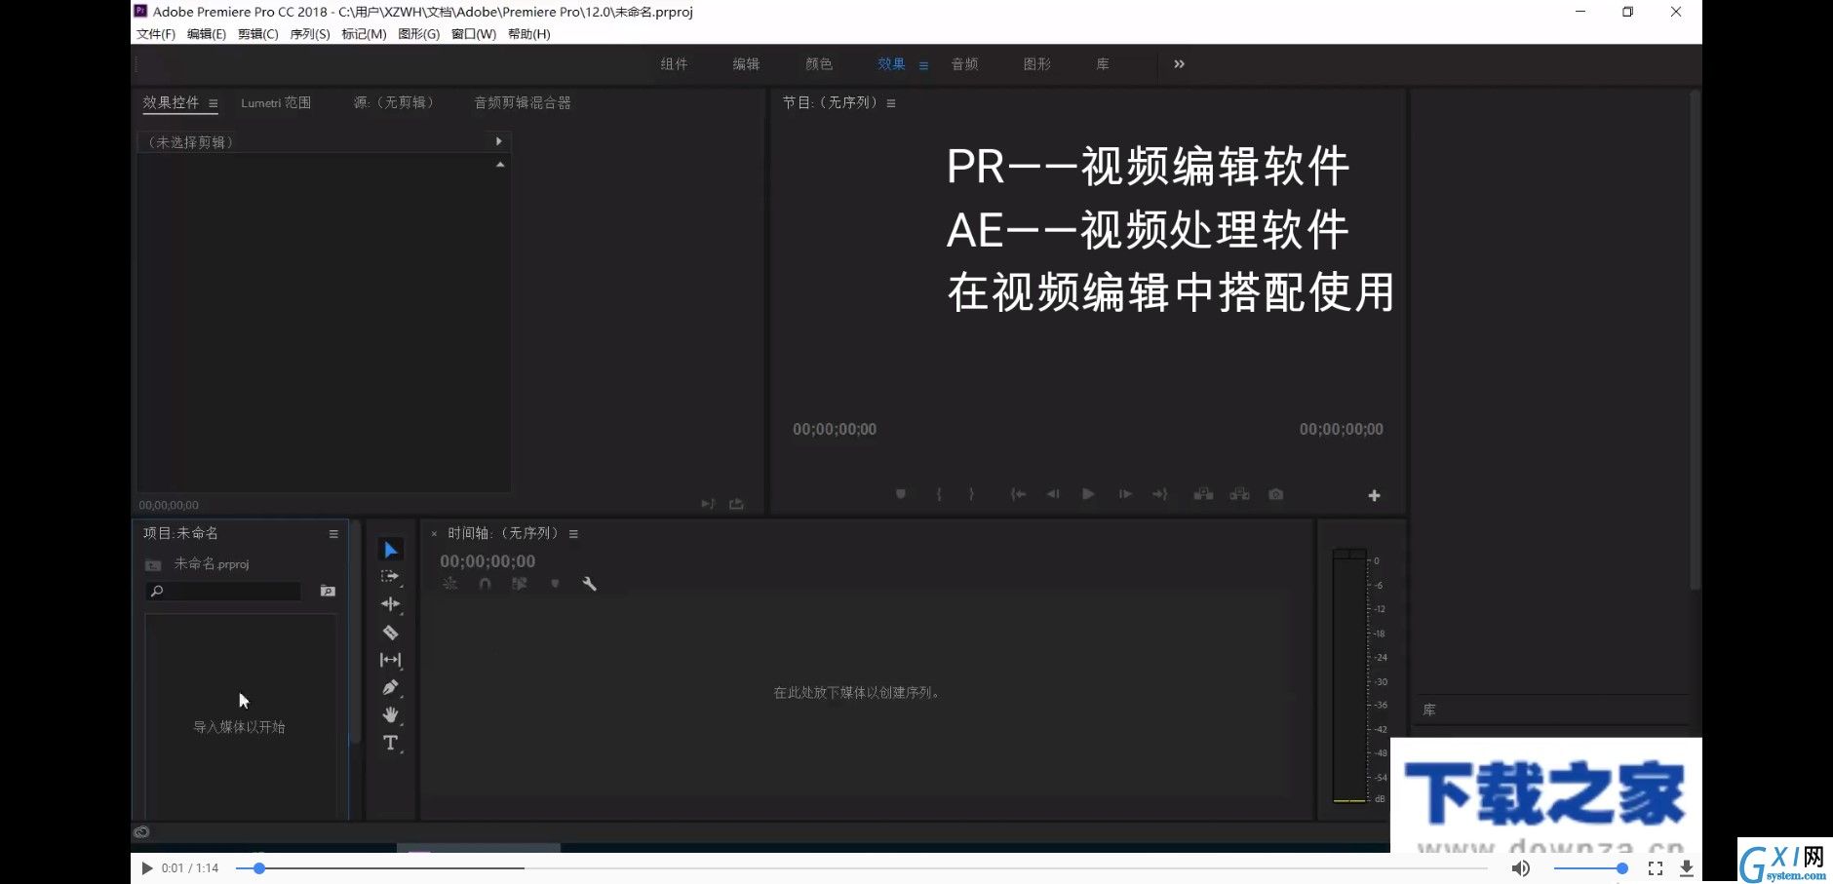Open the 图形(G) menu
This screenshot has height=884, width=1833.
click(x=419, y=34)
